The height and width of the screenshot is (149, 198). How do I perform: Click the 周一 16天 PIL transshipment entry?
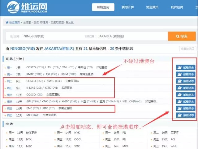pyautogui.click(x=115, y=133)
